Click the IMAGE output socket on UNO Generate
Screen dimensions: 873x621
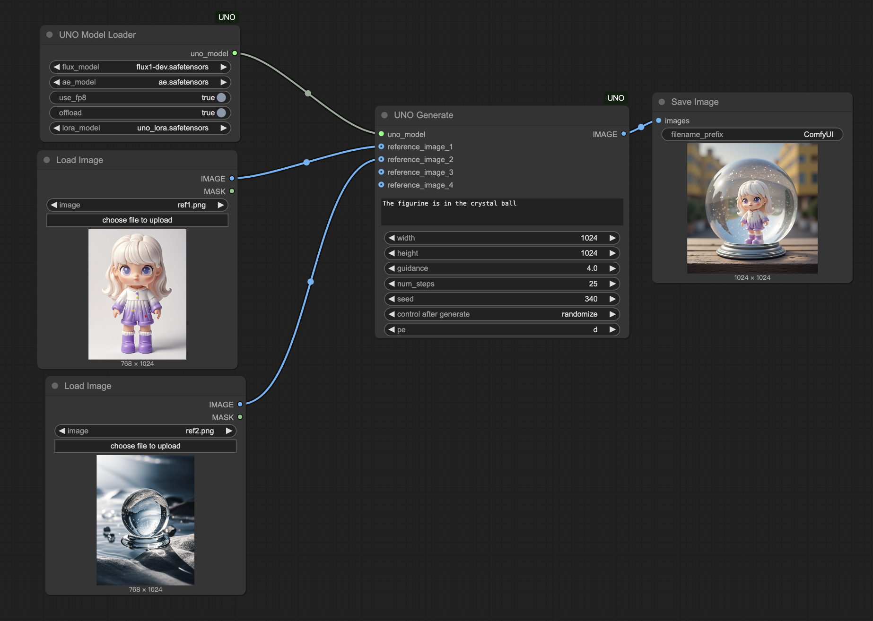[x=623, y=134]
